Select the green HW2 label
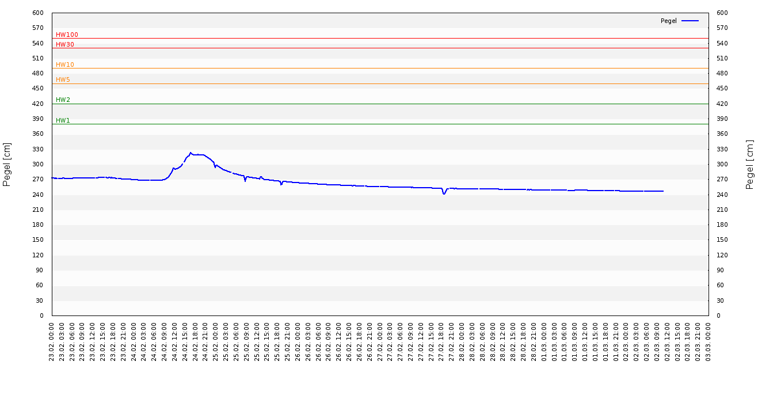777x403 pixels. click(63, 100)
